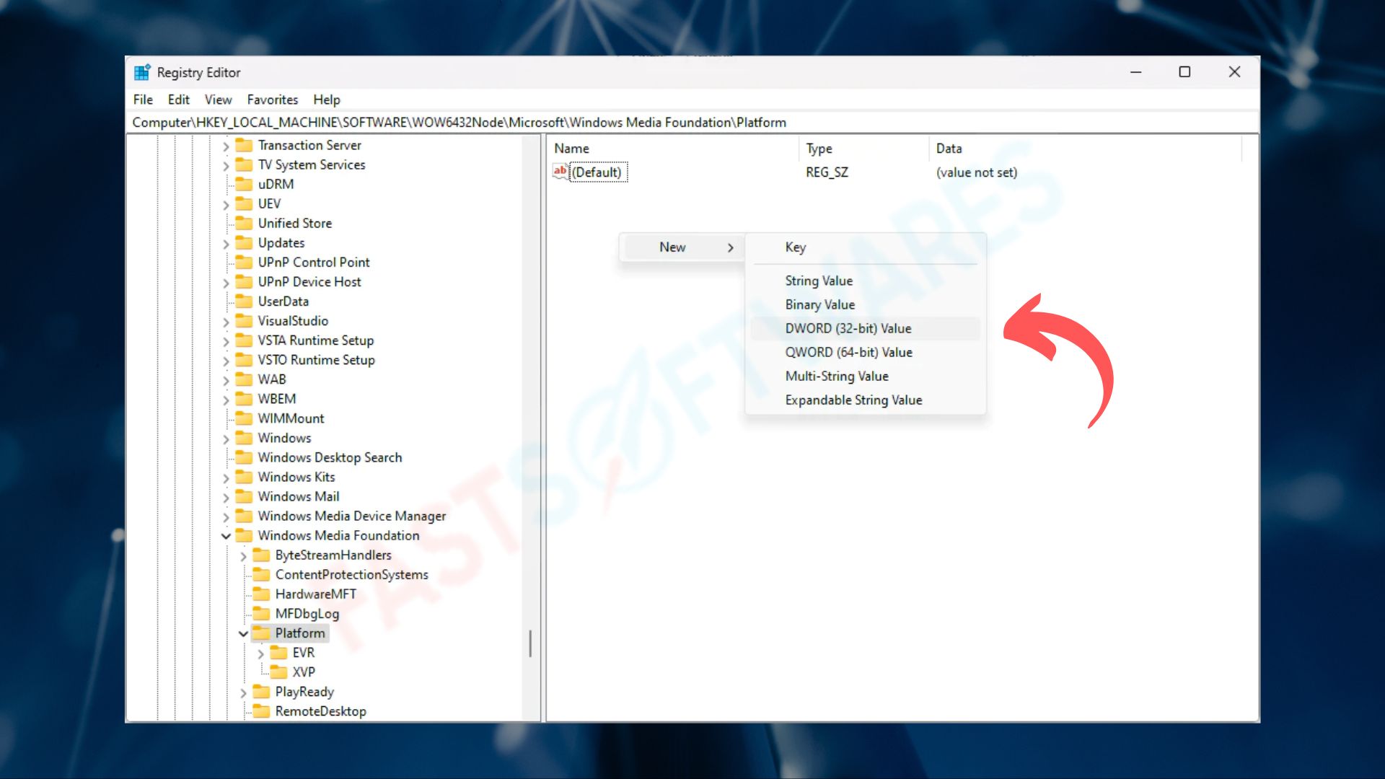Image resolution: width=1385 pixels, height=779 pixels.
Task: Click the registry path address bar
Action: click(692, 122)
